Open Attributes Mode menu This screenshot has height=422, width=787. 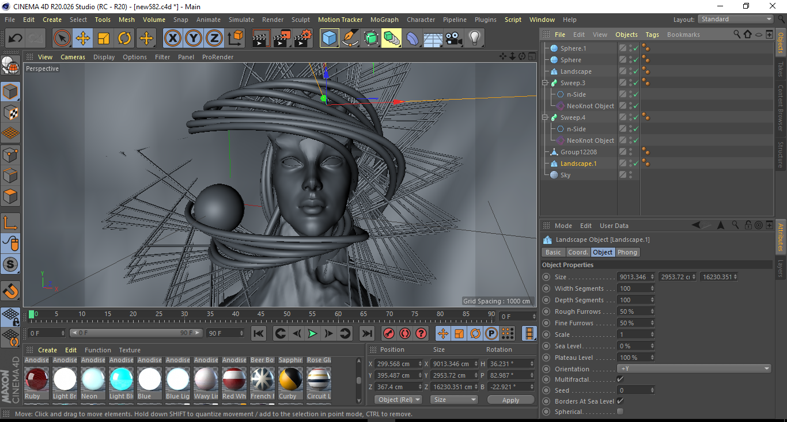(x=563, y=226)
